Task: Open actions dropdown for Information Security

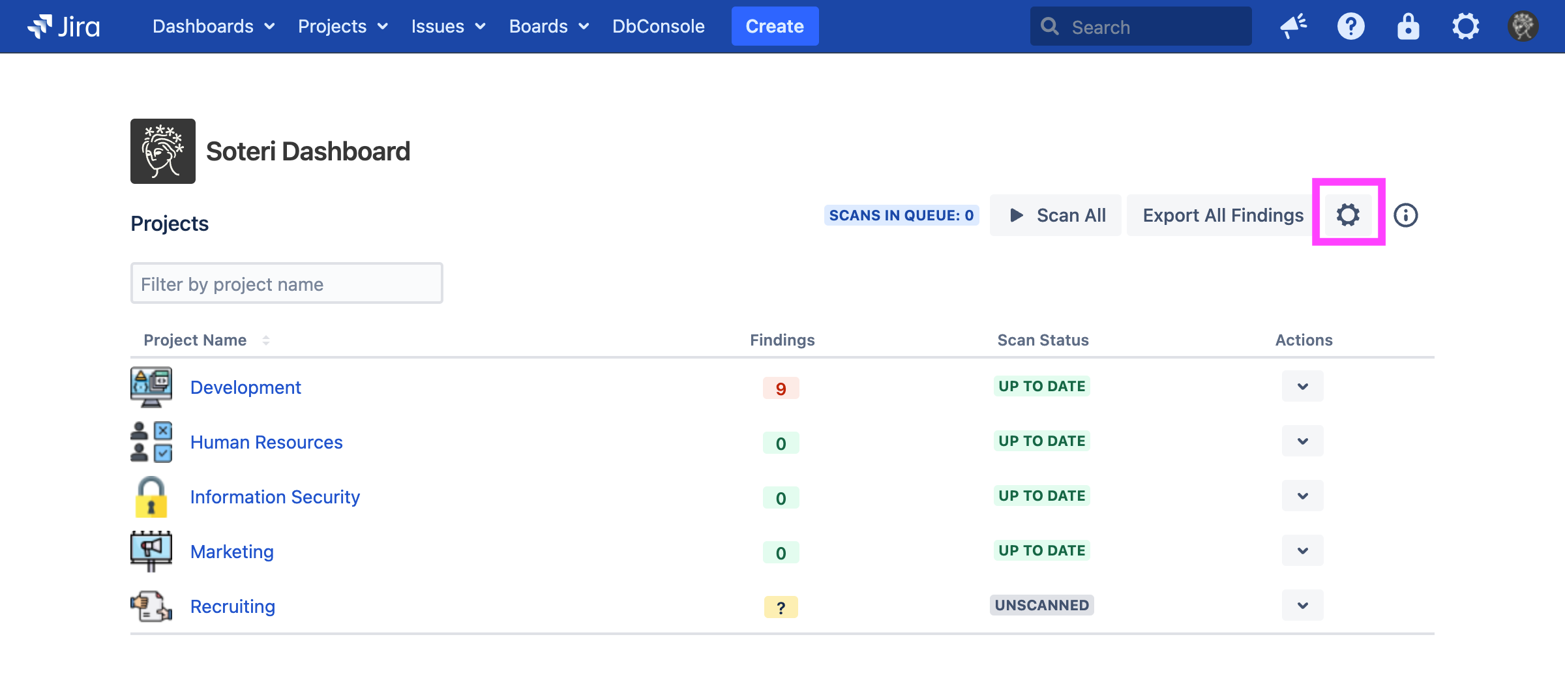Action: 1302,496
